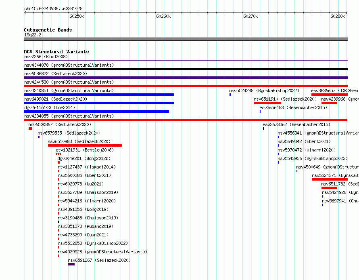Click nsv4500649 variant label
Viewport: 359px width, 280px height.
coord(328,167)
